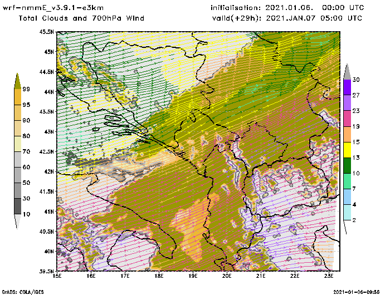Click the 99 value on cloud legend
Viewport: 390px width, 295px height.
[26, 89]
